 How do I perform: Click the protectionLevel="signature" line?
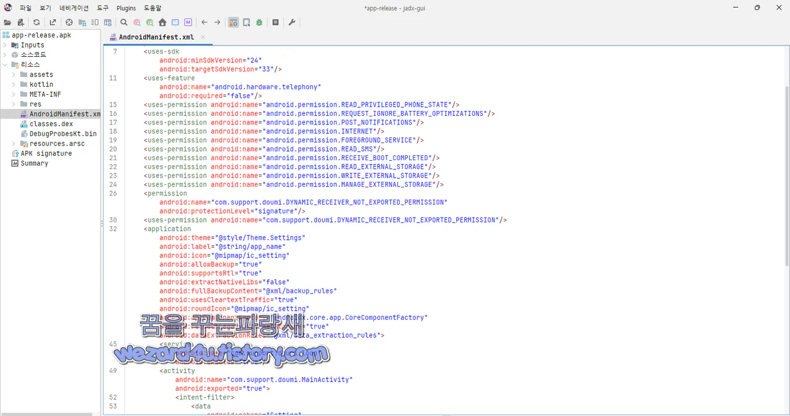[x=232, y=211]
